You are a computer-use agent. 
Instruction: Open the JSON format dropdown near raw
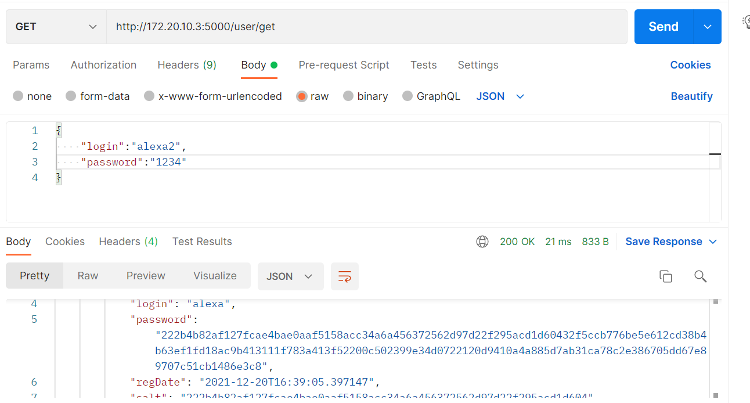pos(500,96)
